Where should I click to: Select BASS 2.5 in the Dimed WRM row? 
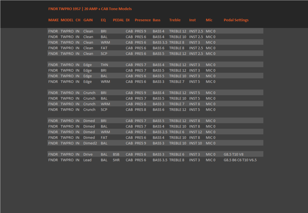click(x=160, y=132)
